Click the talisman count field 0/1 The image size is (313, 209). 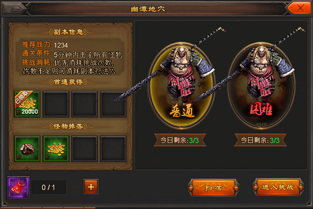(x=49, y=187)
